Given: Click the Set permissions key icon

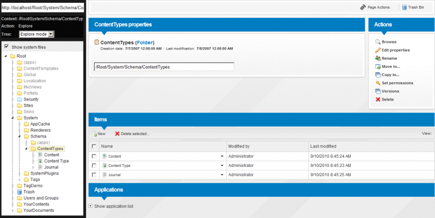Looking at the screenshot, I should click(378, 83).
